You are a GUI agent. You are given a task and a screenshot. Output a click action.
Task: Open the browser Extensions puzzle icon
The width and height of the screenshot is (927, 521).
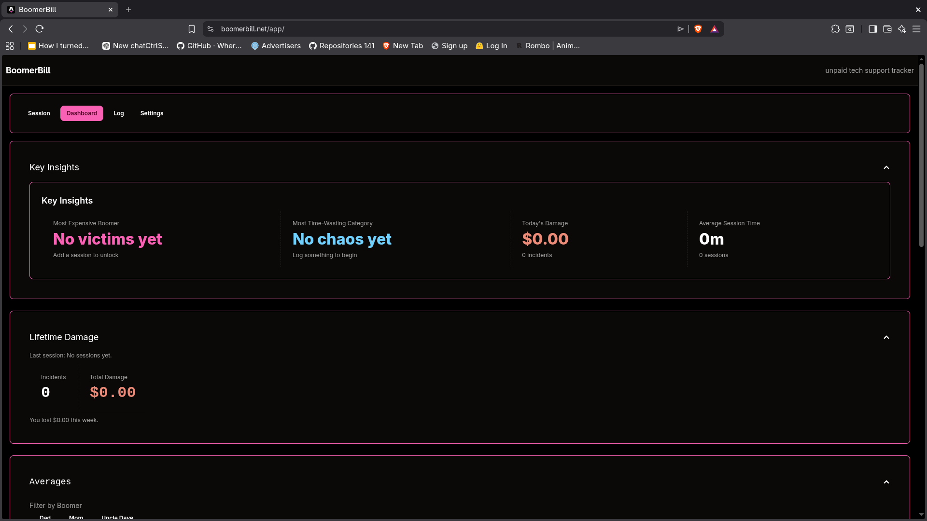click(836, 29)
